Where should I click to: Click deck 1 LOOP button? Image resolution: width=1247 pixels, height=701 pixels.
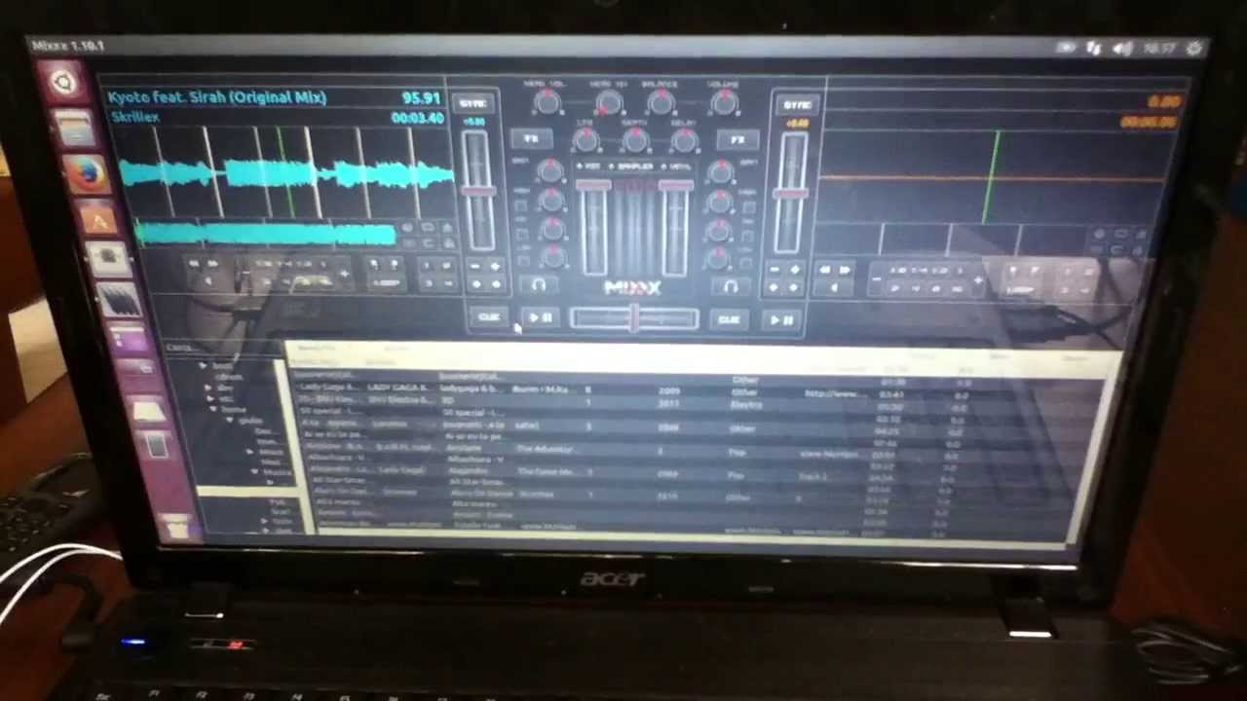(x=388, y=283)
